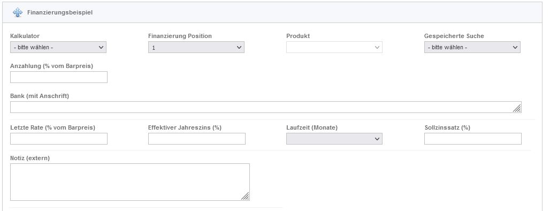The height and width of the screenshot is (211, 550).
Task: Expand the Produkt dropdown
Action: [334, 48]
